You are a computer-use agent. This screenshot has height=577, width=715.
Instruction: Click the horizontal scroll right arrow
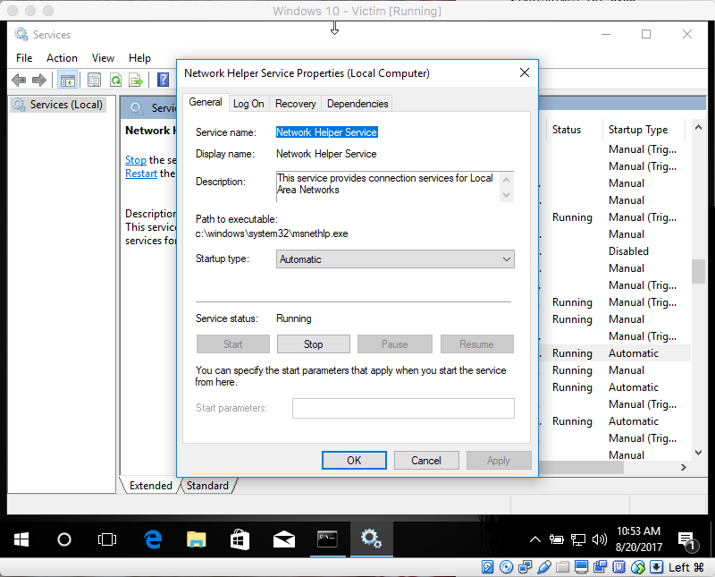coord(683,467)
